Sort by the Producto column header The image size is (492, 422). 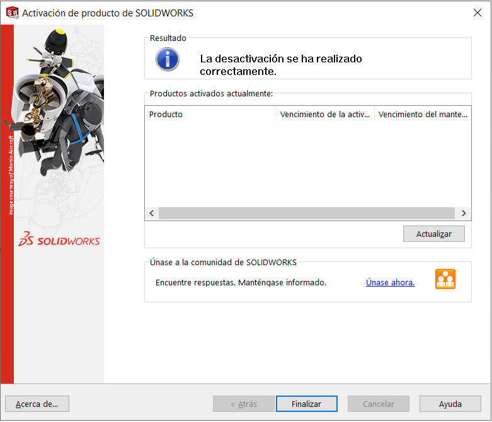pos(210,114)
